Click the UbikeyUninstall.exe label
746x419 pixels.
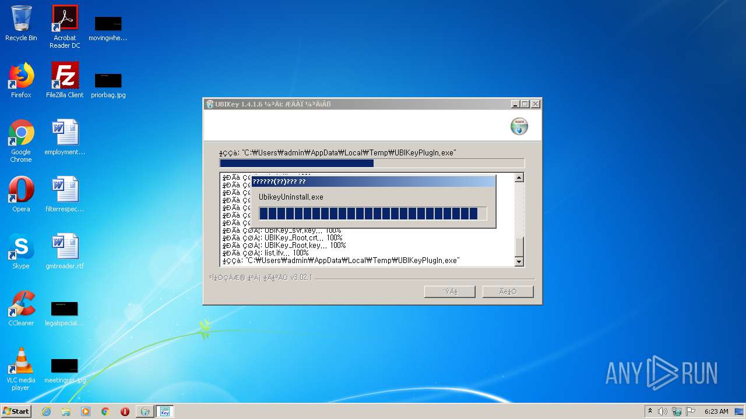pos(291,197)
